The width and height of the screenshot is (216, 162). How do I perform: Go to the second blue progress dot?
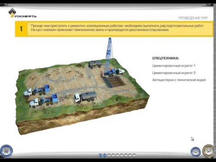(104, 155)
